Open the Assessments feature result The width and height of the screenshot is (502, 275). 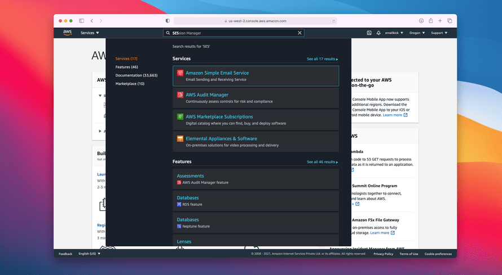(x=190, y=176)
